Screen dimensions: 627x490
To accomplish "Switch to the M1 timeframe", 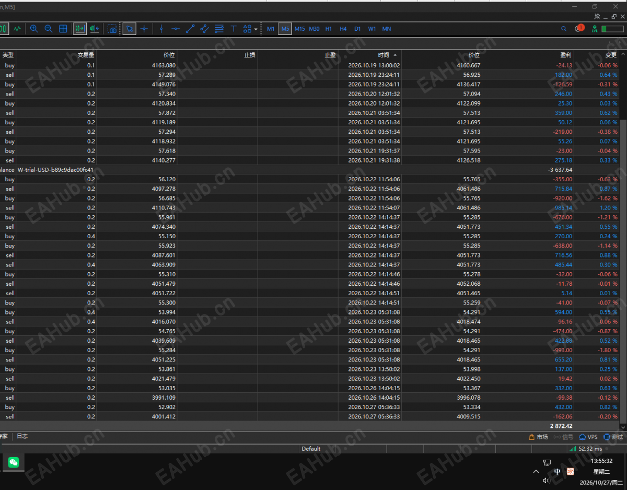I will tap(271, 29).
